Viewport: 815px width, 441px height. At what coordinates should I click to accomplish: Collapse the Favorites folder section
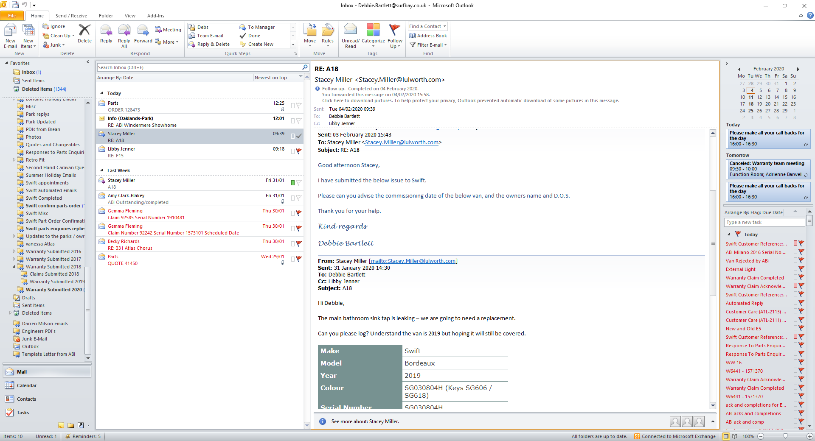(x=6, y=63)
